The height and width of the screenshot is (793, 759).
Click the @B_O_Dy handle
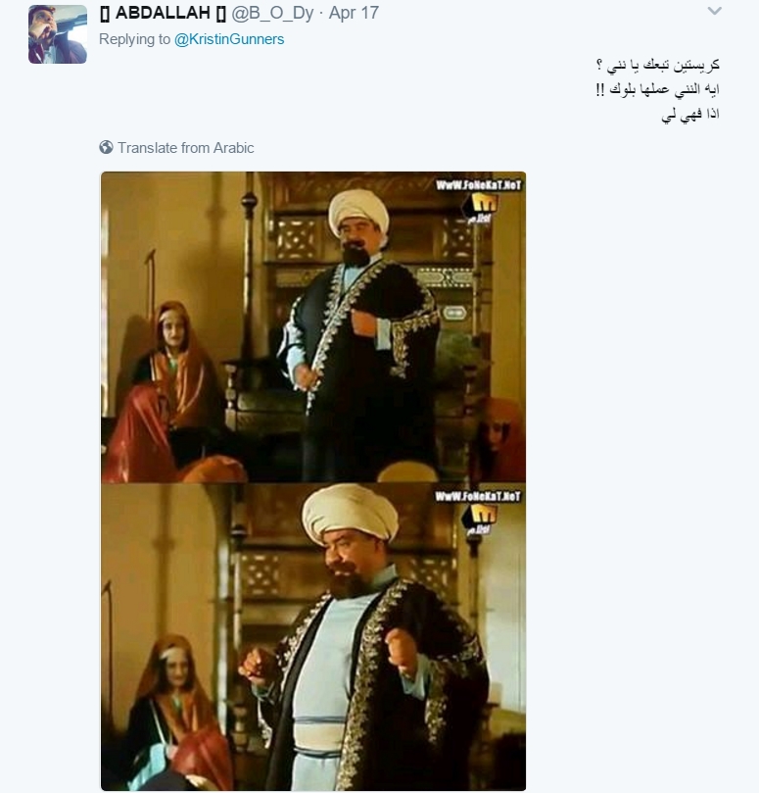(272, 13)
